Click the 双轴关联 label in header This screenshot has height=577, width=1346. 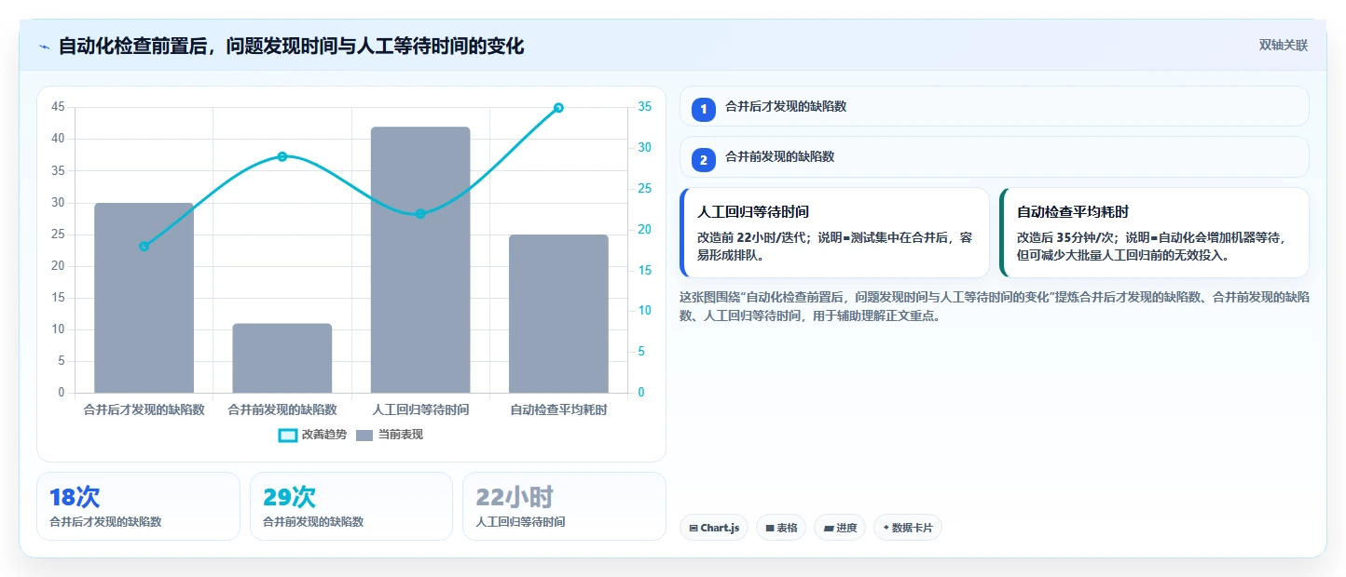1284,46
